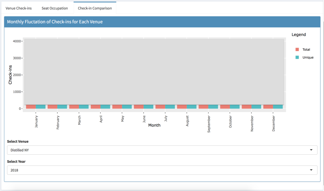Viewport: 324px width, 191px height.
Task: Click the Unique legend teal swatch
Action: pyautogui.click(x=297, y=58)
